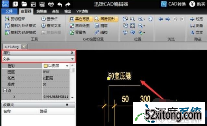This screenshot has height=126, width=207.
Task: Close the a-19.dwg document tab
Action: tap(24, 47)
